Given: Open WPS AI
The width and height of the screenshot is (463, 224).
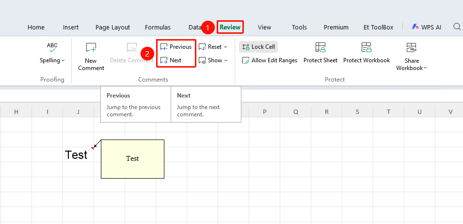Looking at the screenshot, I should point(426,27).
